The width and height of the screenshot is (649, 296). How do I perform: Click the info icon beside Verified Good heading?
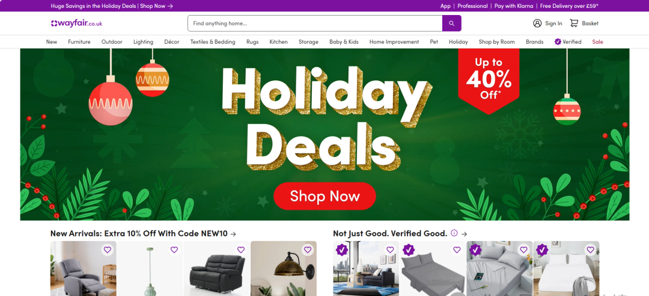[x=454, y=233]
